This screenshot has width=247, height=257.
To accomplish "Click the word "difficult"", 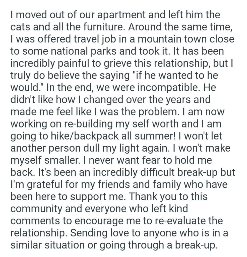I will (x=151, y=172).
